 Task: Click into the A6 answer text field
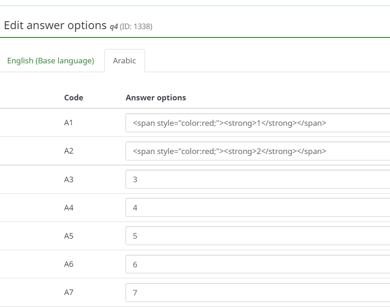coord(257,264)
